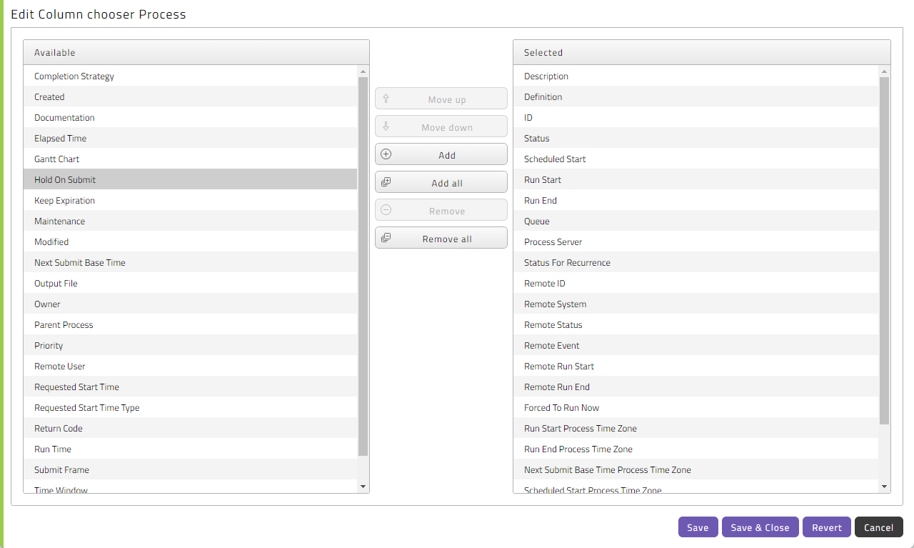Select Forced To Run Now row
Viewport: 914px width, 548px height.
point(696,407)
